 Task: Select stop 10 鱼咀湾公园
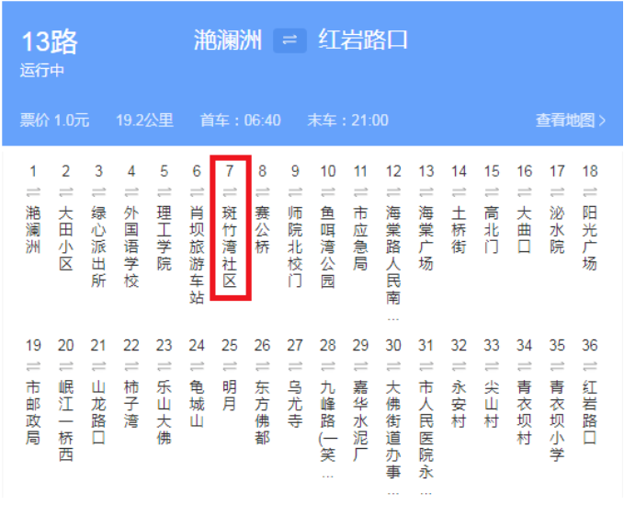[328, 247]
